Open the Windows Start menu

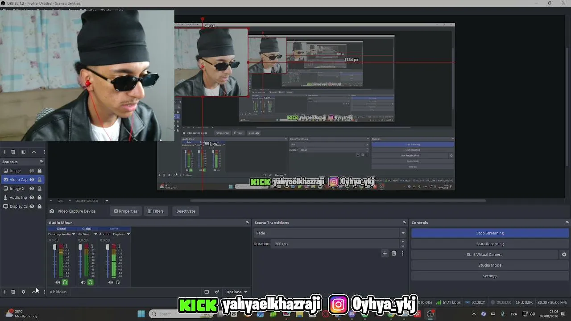point(141,314)
